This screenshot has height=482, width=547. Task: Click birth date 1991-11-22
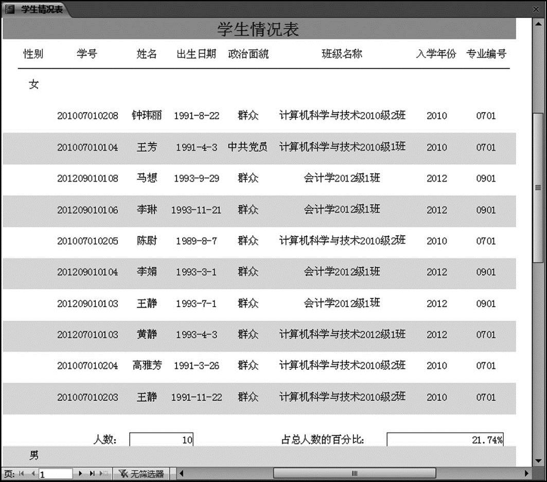[197, 397]
